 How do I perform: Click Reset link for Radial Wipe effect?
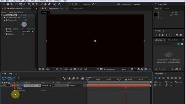23,15
